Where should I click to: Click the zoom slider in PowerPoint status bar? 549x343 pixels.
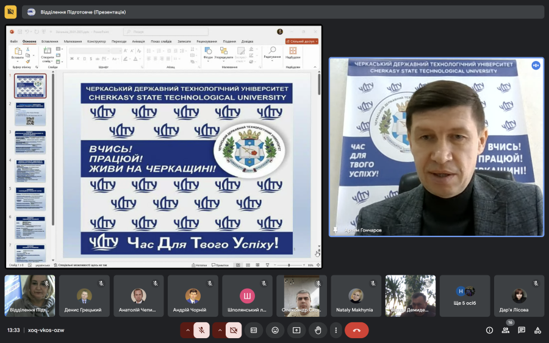pos(289,265)
